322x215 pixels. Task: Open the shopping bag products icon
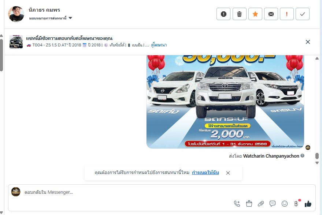coord(249,204)
